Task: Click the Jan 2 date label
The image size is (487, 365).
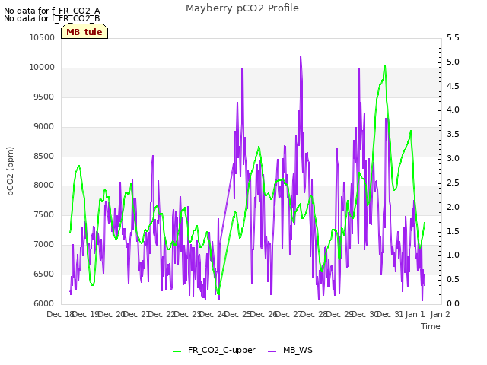Action: point(441,314)
